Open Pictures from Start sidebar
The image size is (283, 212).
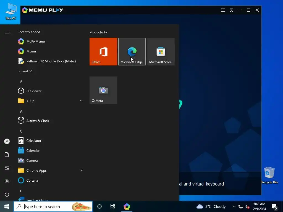click(7, 168)
